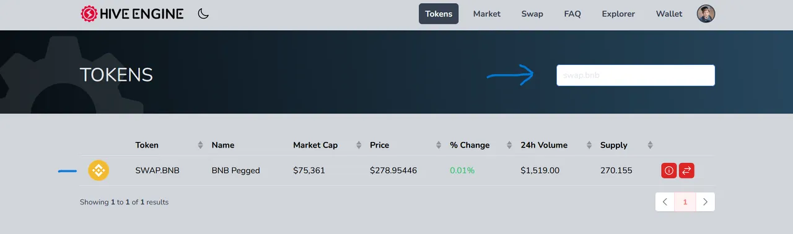Open the Swap menu item

(x=532, y=14)
